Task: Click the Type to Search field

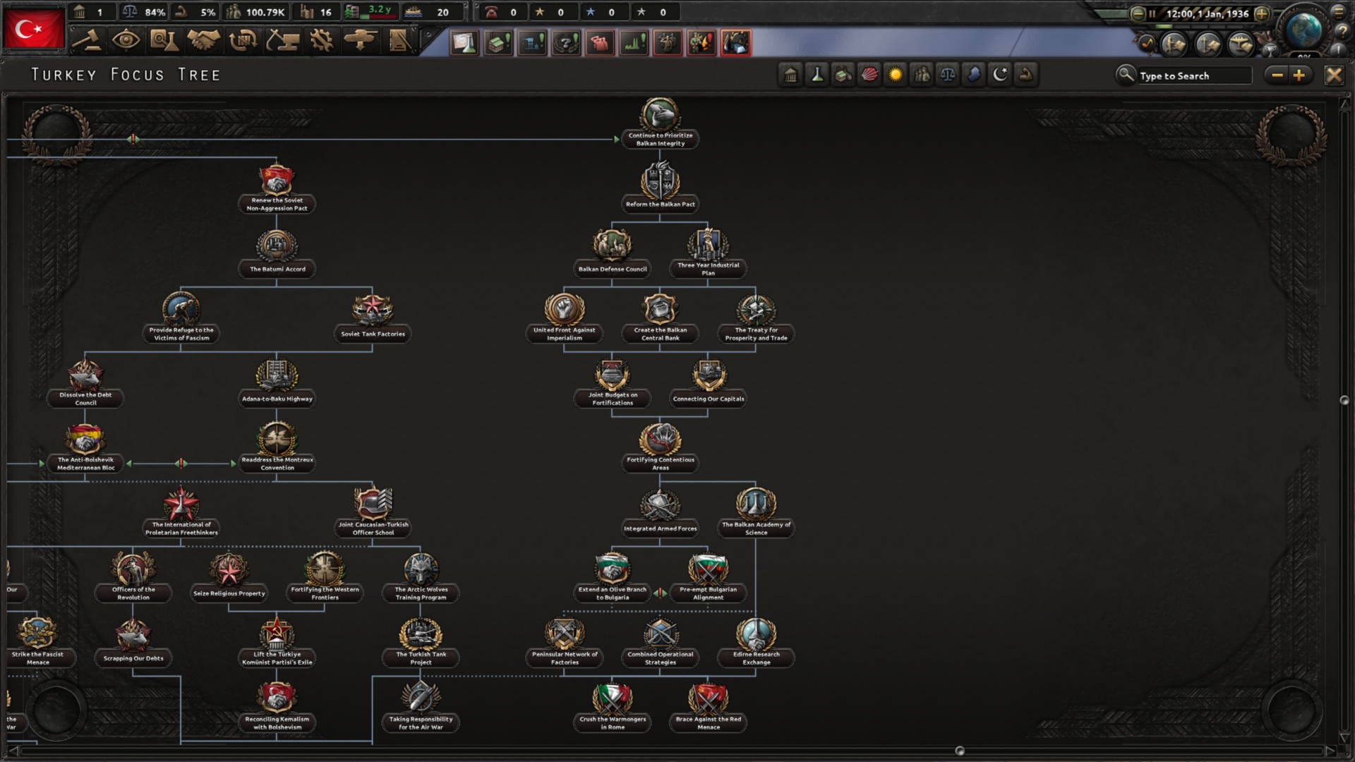Action: pos(1193,75)
